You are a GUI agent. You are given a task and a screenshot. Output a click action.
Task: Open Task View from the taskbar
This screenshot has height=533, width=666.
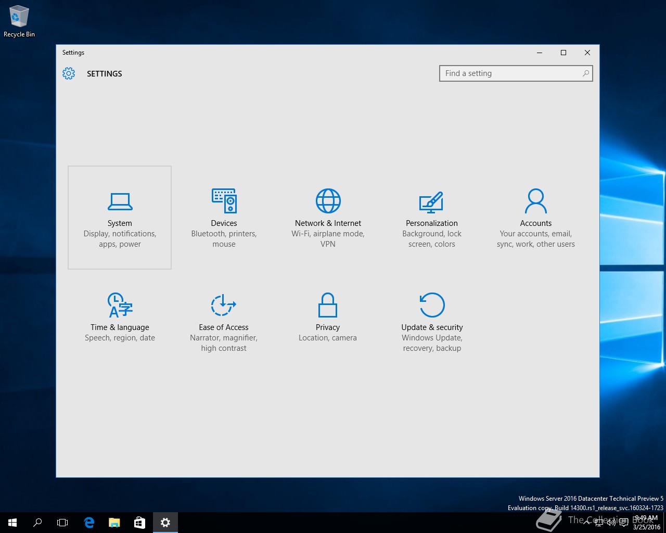tap(62, 523)
